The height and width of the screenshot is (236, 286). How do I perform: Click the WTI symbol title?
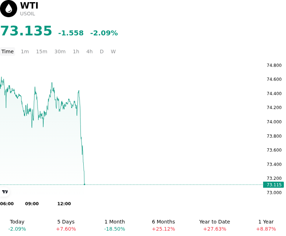[x=29, y=5]
